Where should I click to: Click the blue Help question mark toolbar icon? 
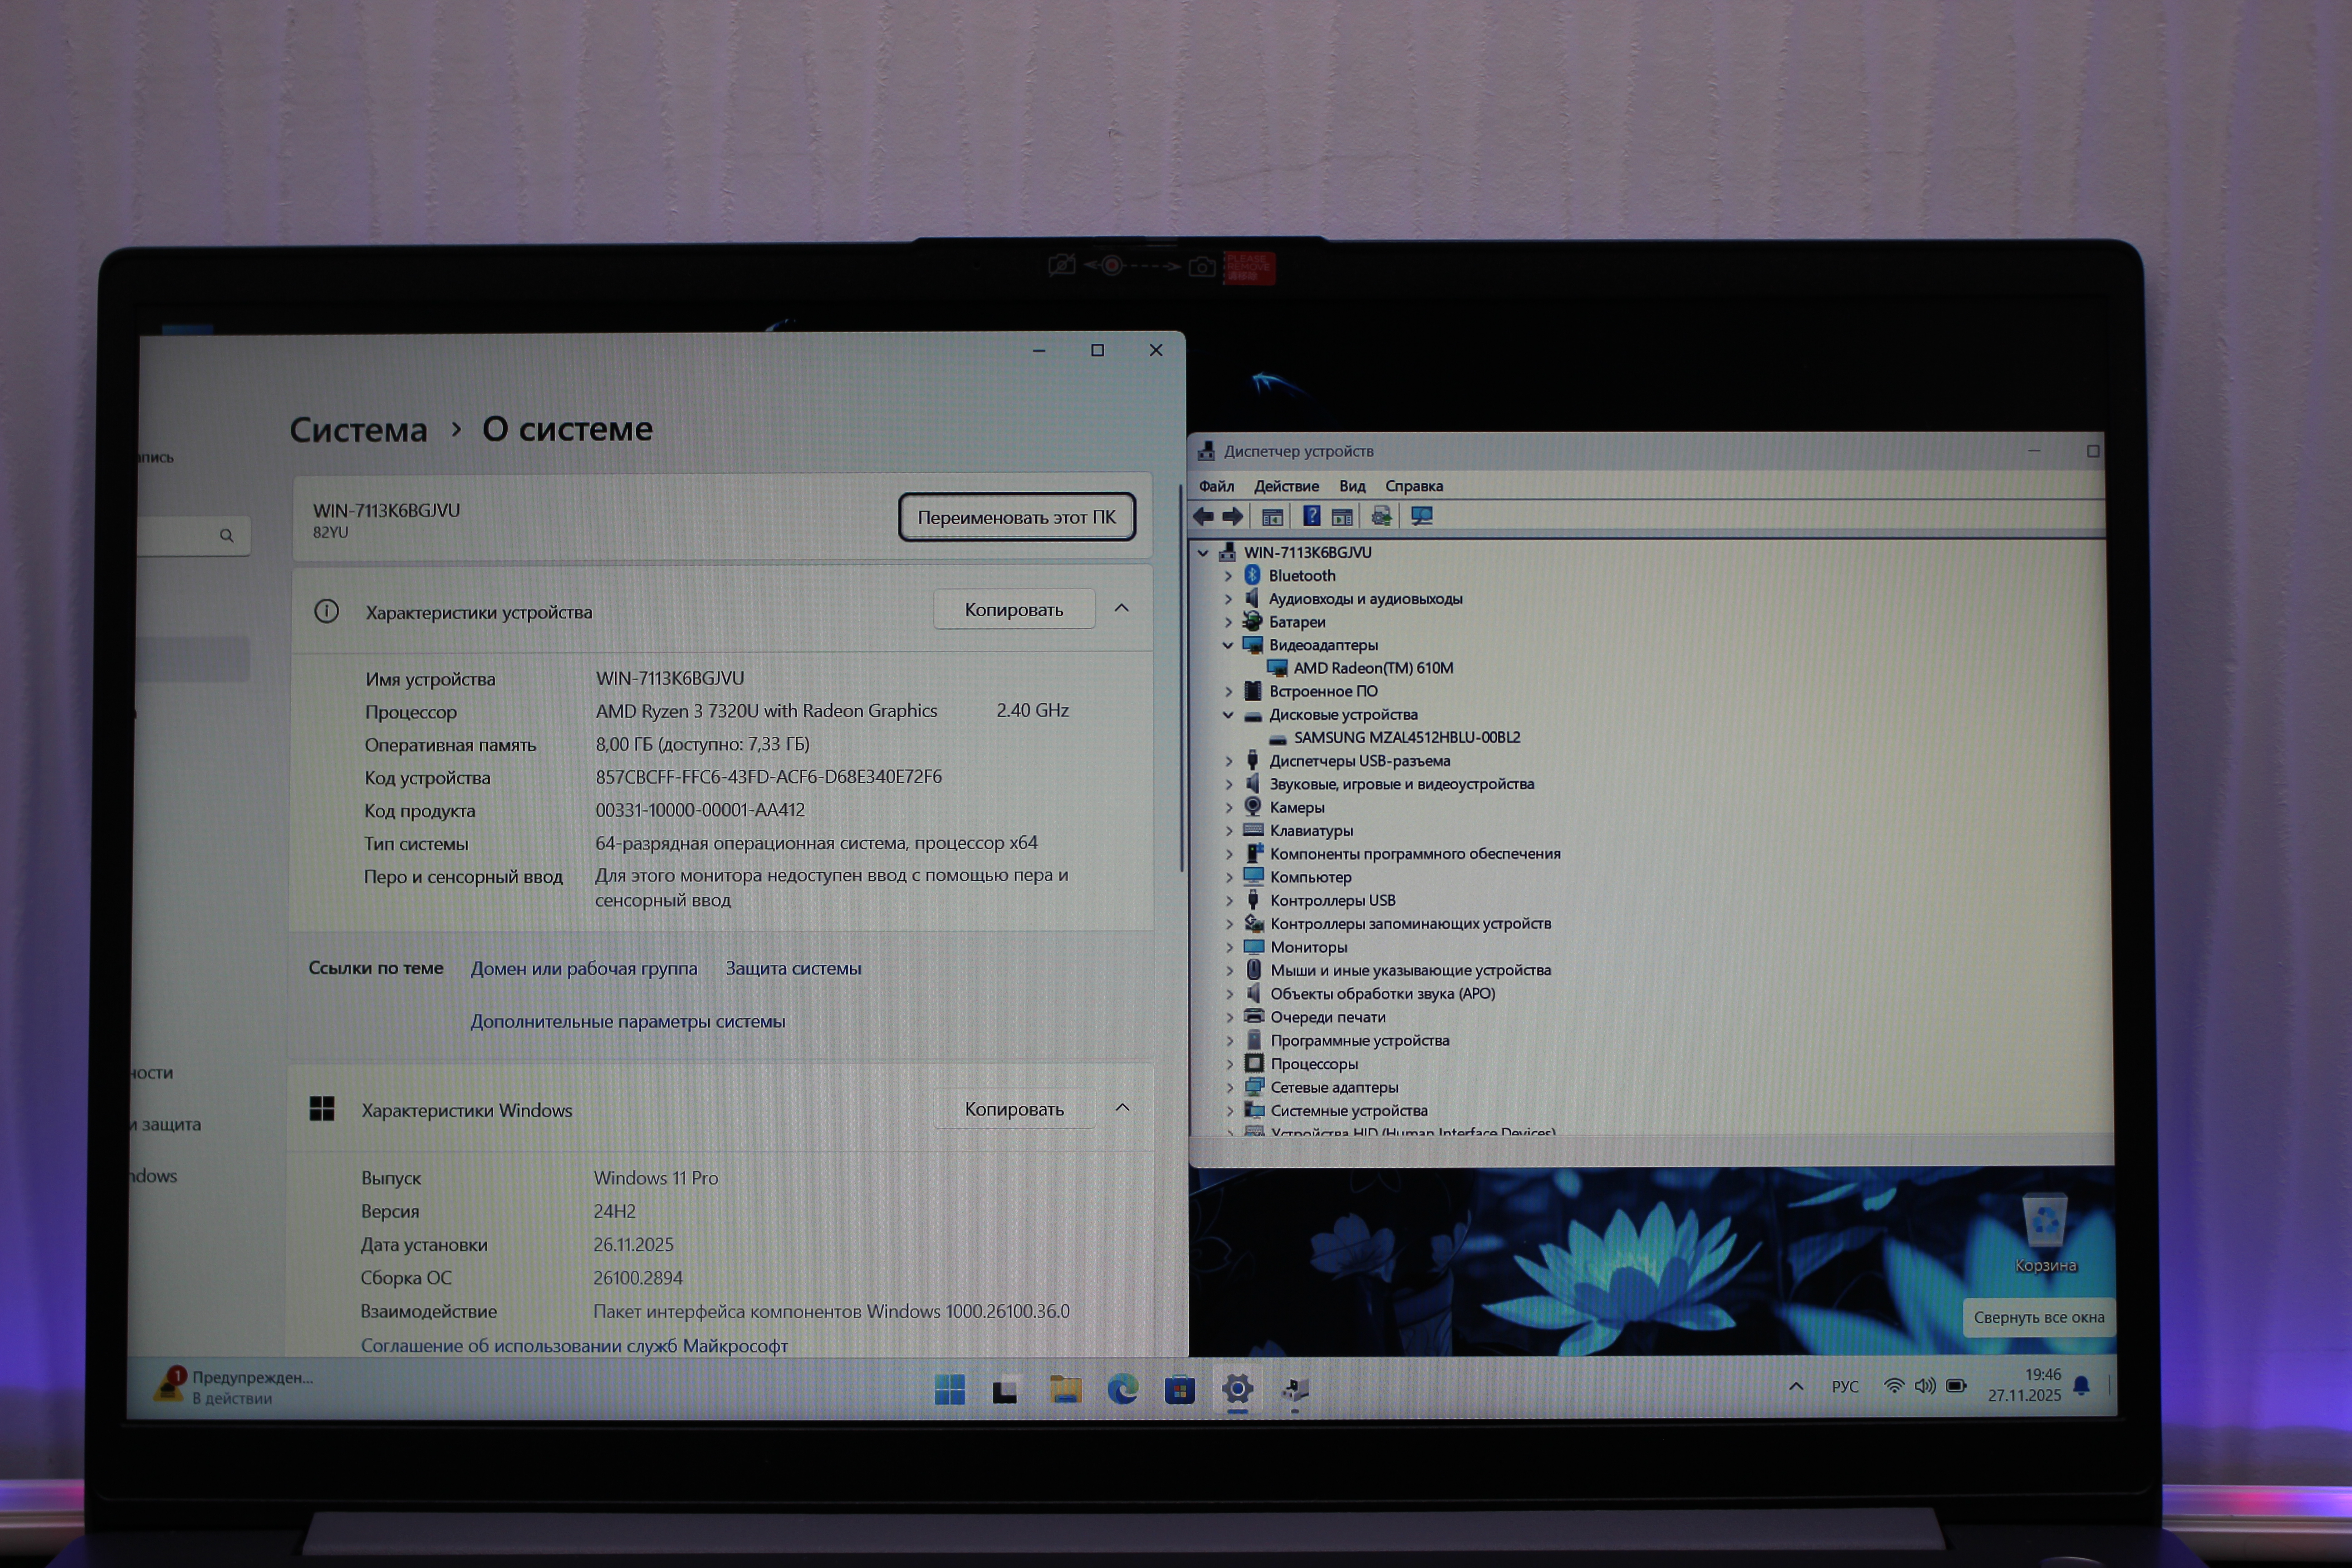click(1311, 516)
